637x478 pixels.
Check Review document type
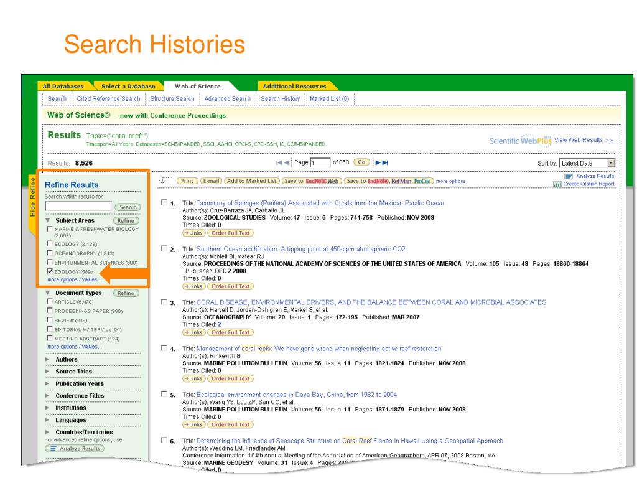pos(50,320)
